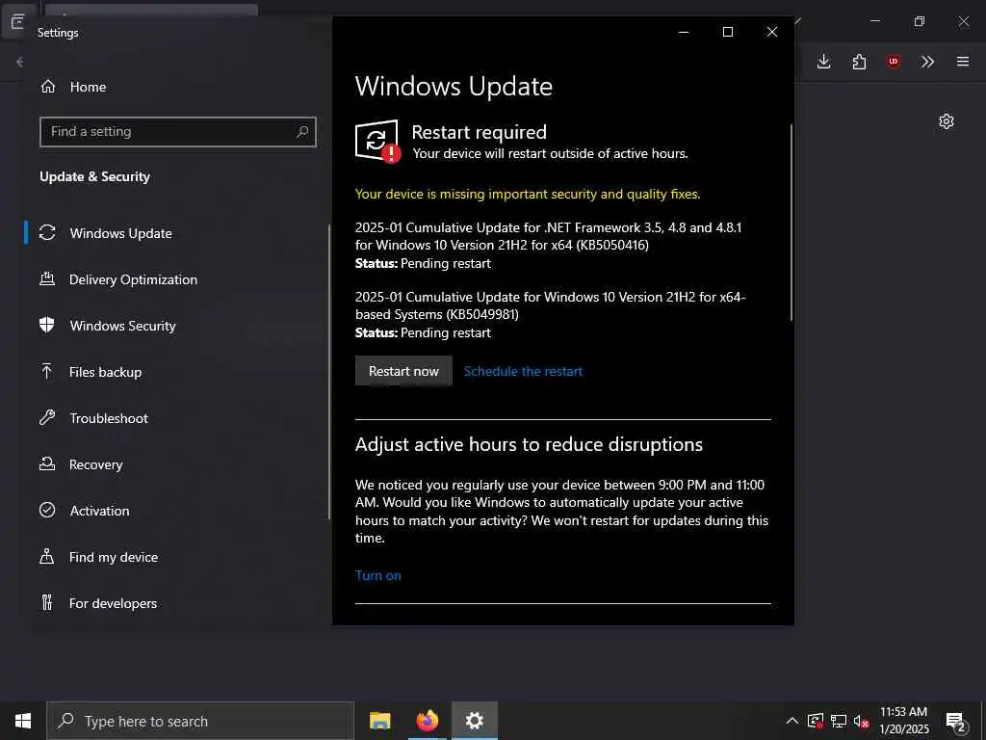Click the Restart now button
The height and width of the screenshot is (740, 986).
click(403, 371)
